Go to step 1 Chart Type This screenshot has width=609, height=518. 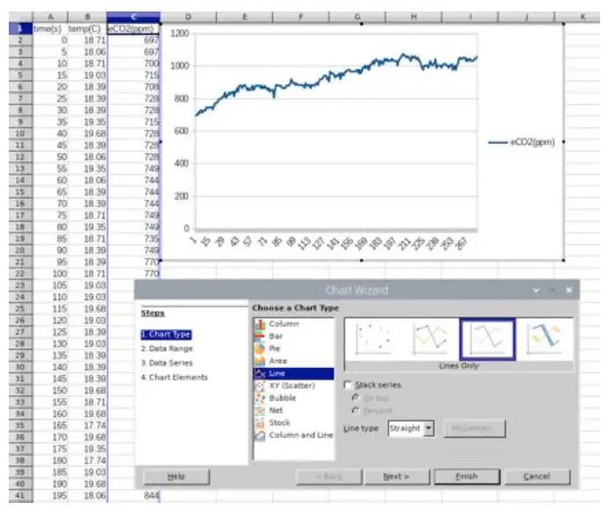click(166, 334)
